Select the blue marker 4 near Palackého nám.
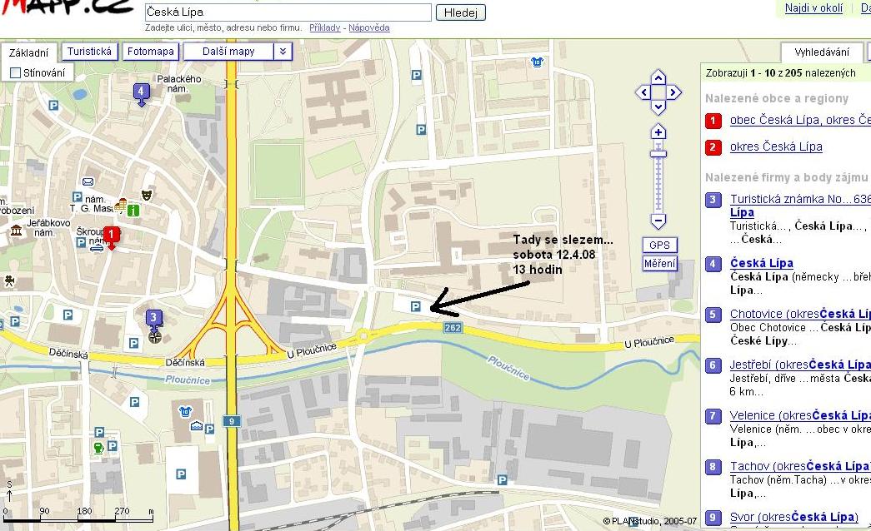This screenshot has width=871, height=531. [x=141, y=92]
